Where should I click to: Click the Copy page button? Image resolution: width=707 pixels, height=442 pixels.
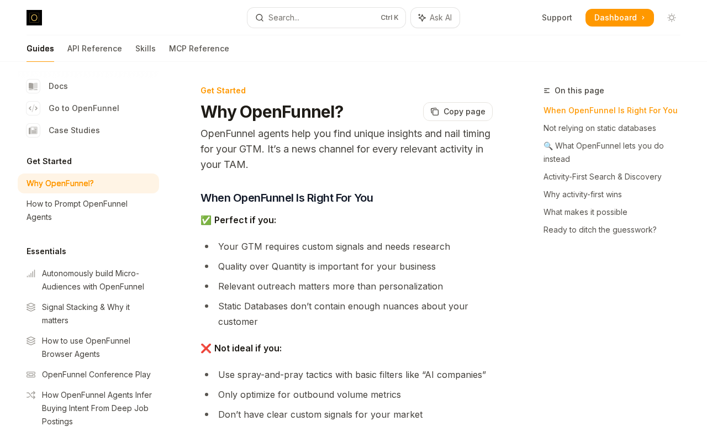pos(458,112)
